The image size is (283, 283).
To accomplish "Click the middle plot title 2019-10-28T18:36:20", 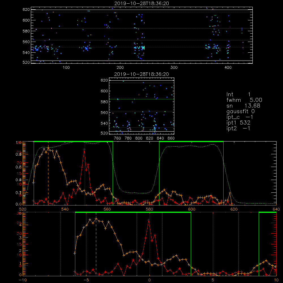I will point(142,74).
